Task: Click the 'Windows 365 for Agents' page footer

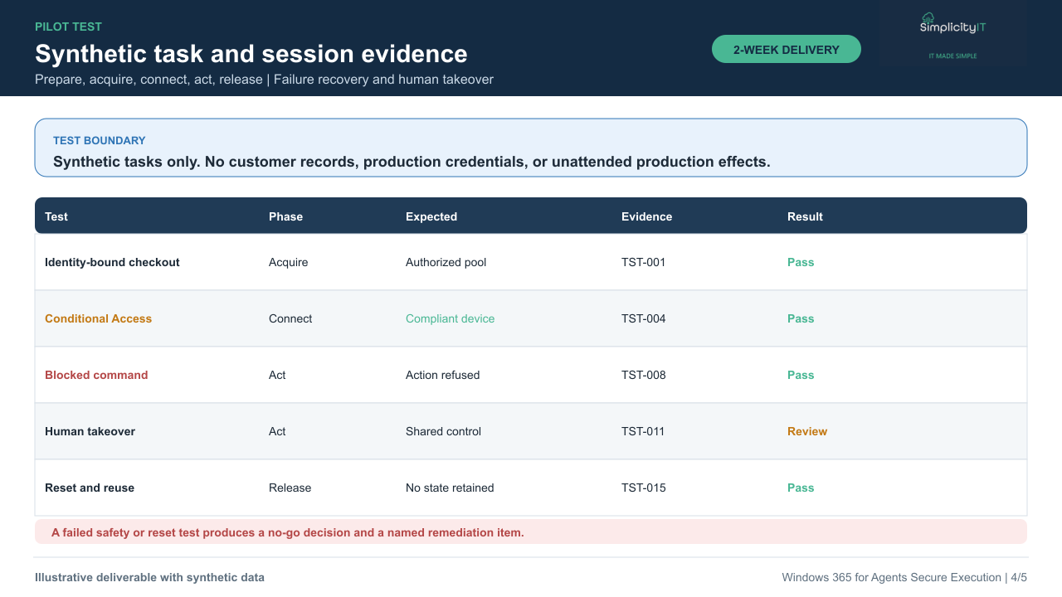Action: coord(904,577)
